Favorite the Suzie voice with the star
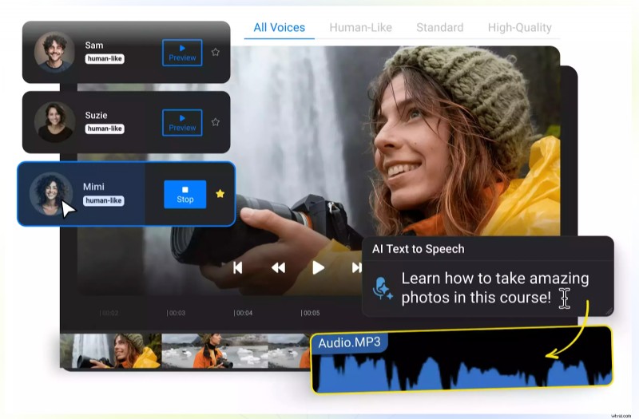 216,122
